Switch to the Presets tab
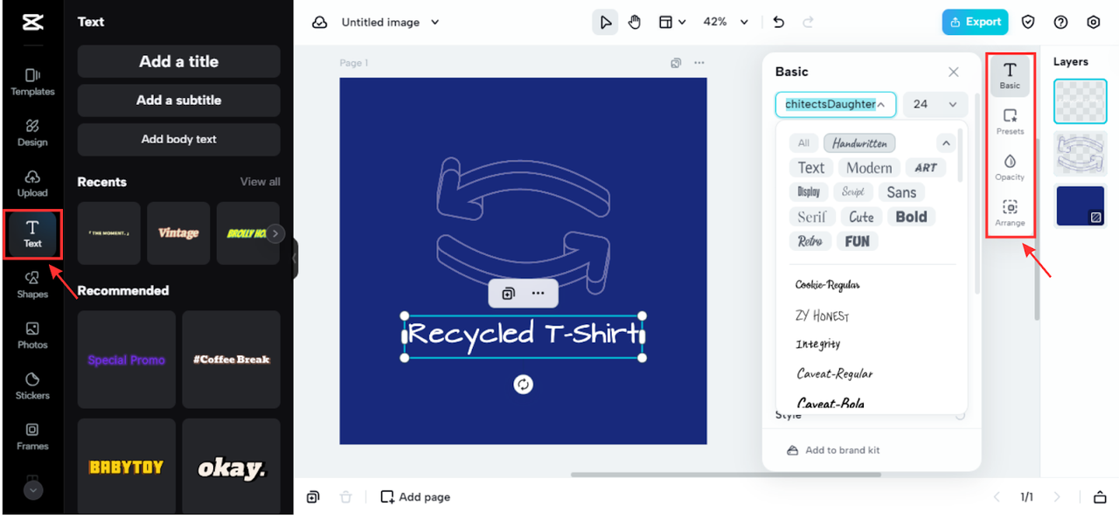The image size is (1119, 520). click(1010, 121)
